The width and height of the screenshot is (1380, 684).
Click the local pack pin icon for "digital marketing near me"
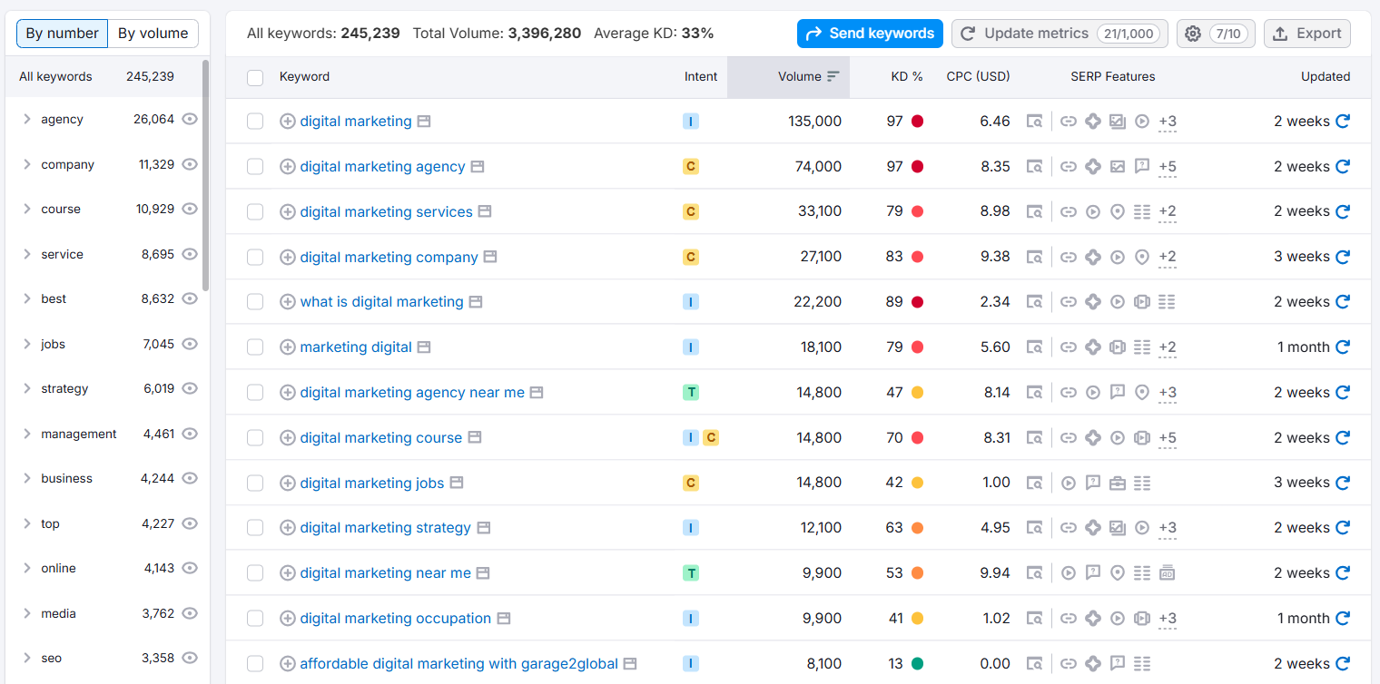point(1117,572)
